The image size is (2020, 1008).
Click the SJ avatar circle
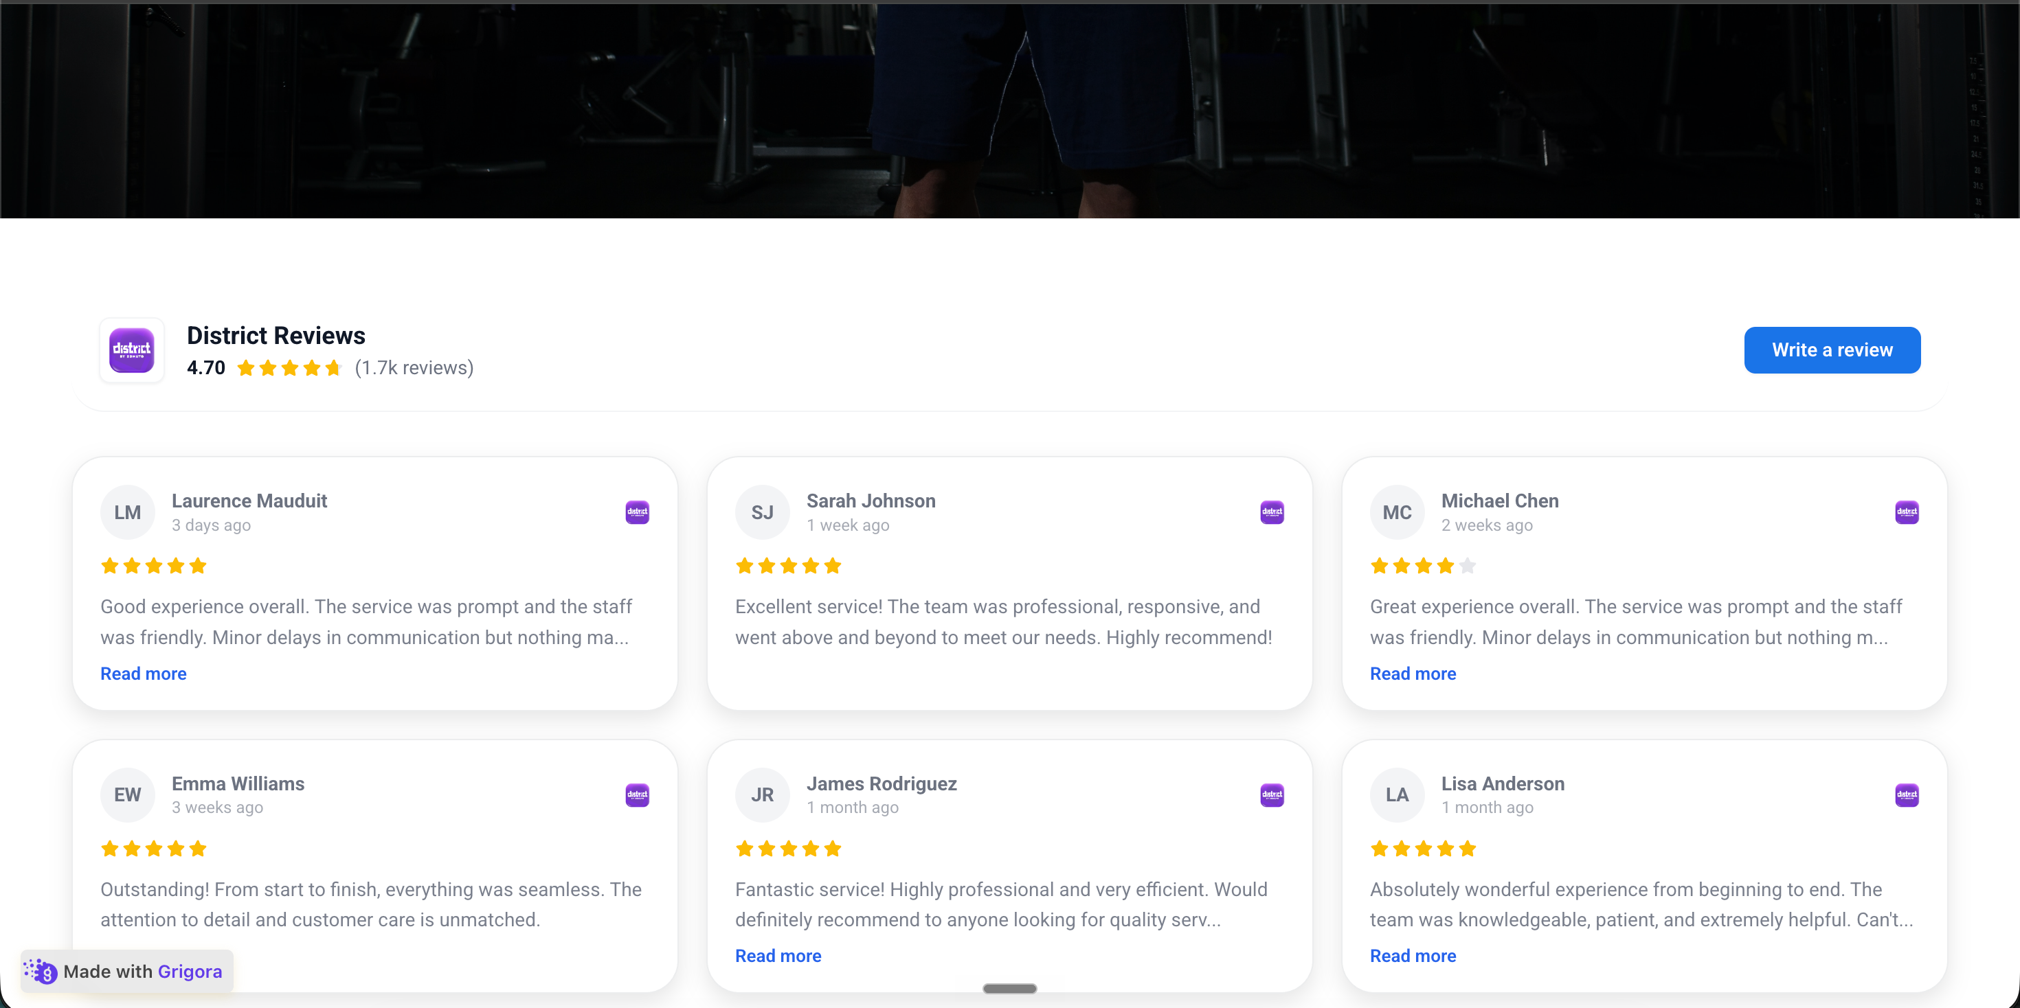pyautogui.click(x=762, y=513)
